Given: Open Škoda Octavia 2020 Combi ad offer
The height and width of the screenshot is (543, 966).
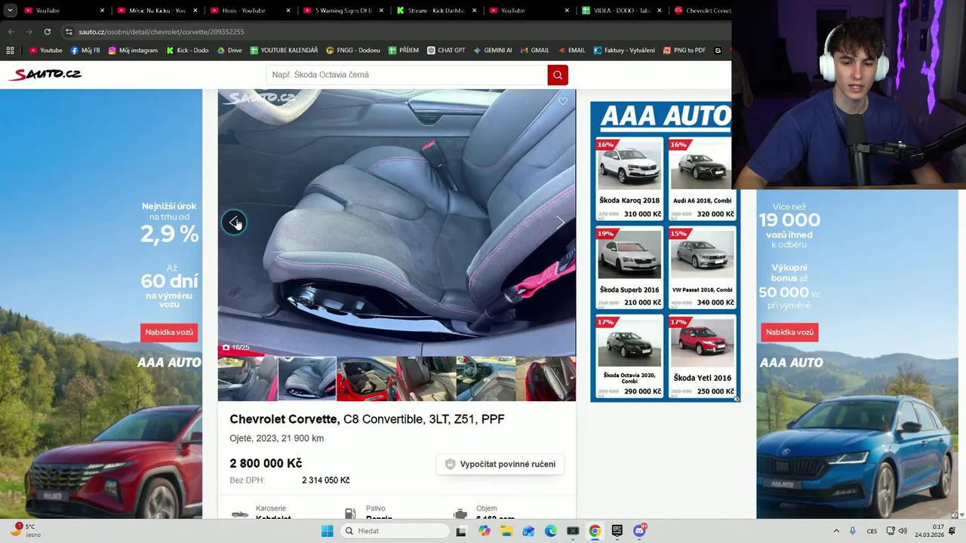Looking at the screenshot, I should click(629, 357).
